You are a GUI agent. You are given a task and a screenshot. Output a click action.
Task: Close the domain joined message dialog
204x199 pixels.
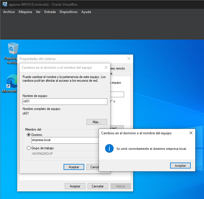click(191, 133)
